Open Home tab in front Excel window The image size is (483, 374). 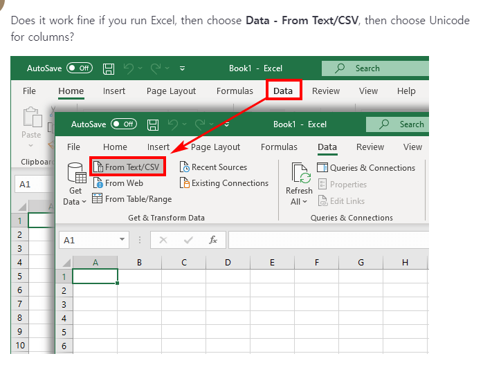pos(115,147)
